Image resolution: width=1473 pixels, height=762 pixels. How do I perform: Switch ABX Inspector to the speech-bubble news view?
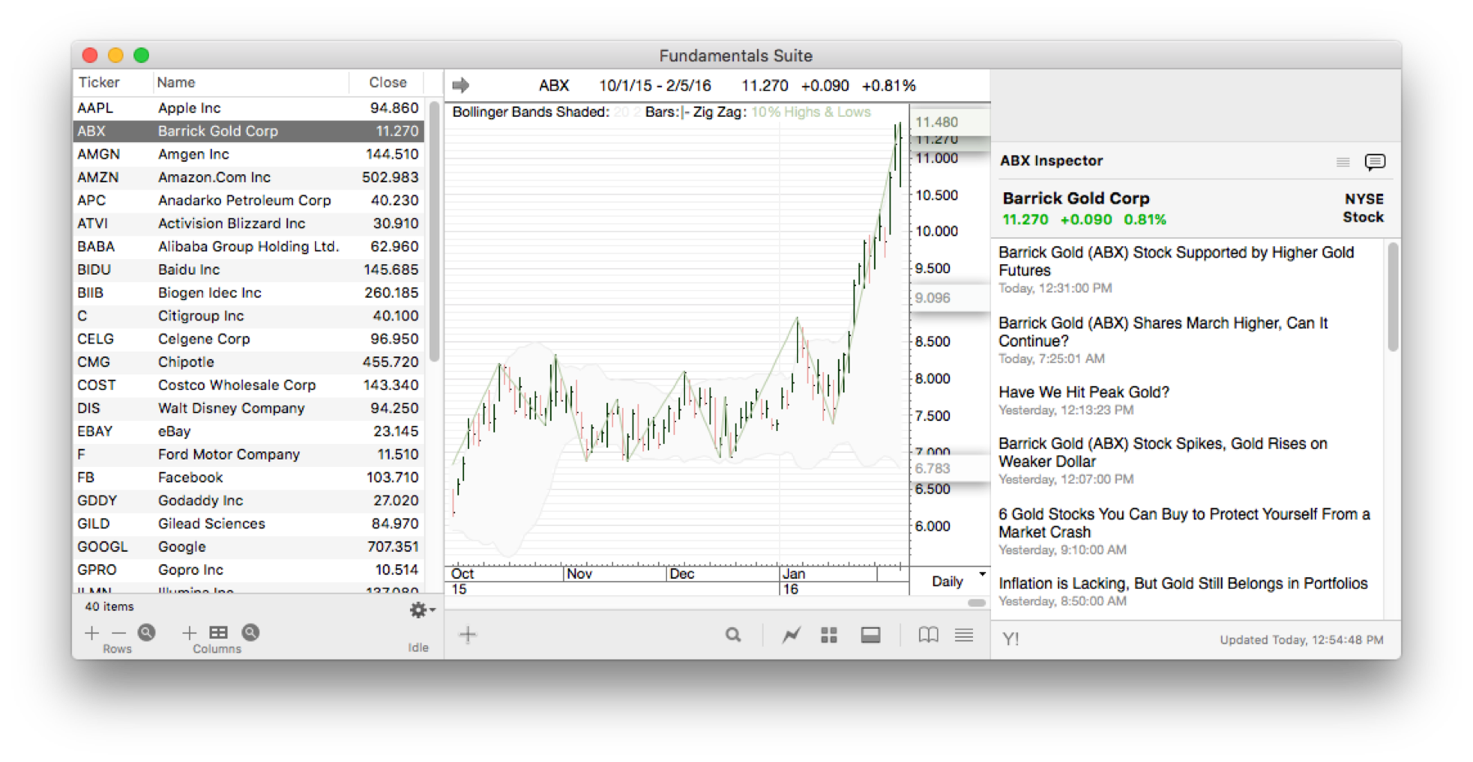1376,161
